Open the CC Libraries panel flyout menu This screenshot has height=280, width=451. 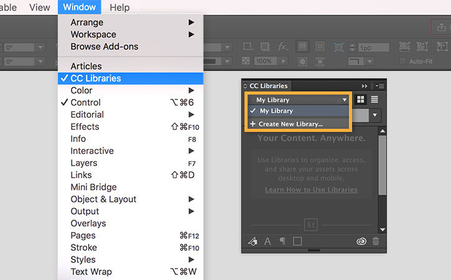(379, 86)
